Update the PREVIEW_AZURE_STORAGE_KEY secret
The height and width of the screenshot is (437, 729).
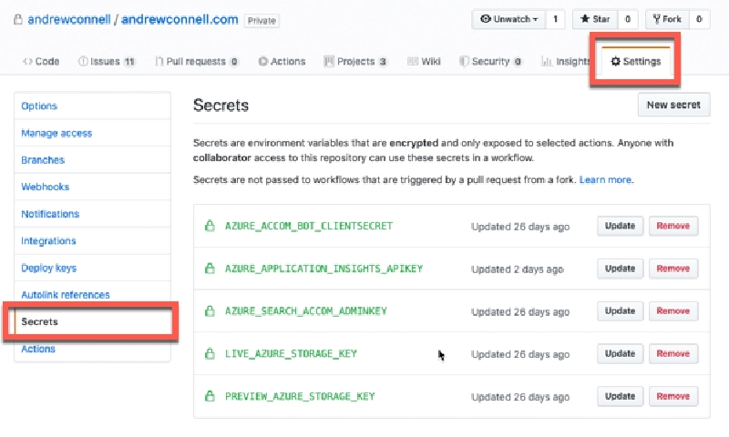coord(620,396)
